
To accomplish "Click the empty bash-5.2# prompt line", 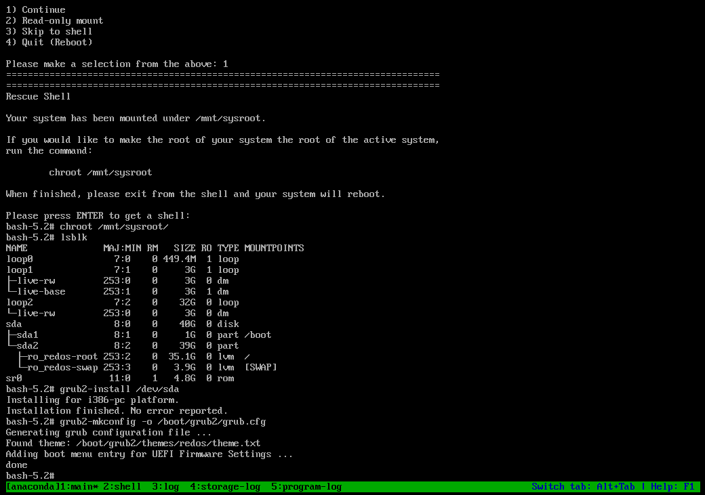I will click(30, 475).
